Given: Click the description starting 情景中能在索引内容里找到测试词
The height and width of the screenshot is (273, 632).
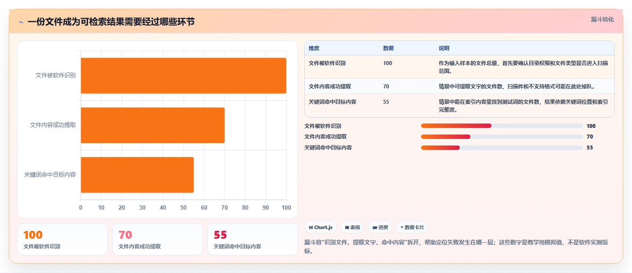Looking at the screenshot, I should click(524, 106).
